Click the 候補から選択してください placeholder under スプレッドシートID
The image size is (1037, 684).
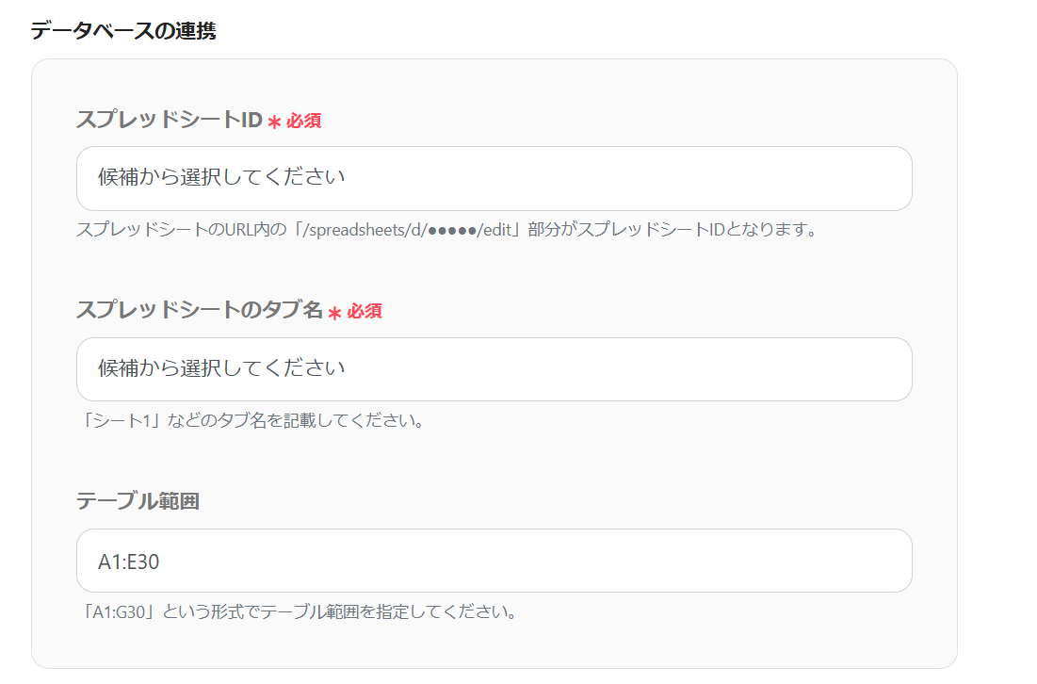pos(221,176)
